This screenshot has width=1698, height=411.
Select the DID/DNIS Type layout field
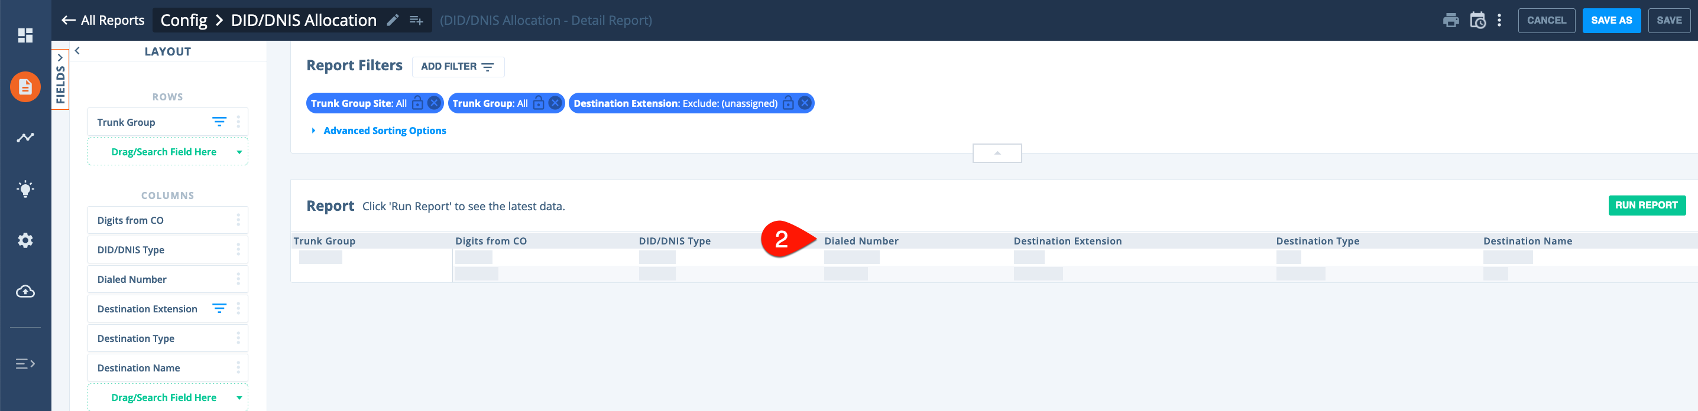[167, 250]
